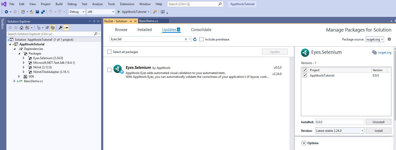Image resolution: width=396 pixels, height=150 pixels.
Task: Open NuGet settings gear icon
Action: click(389, 39)
